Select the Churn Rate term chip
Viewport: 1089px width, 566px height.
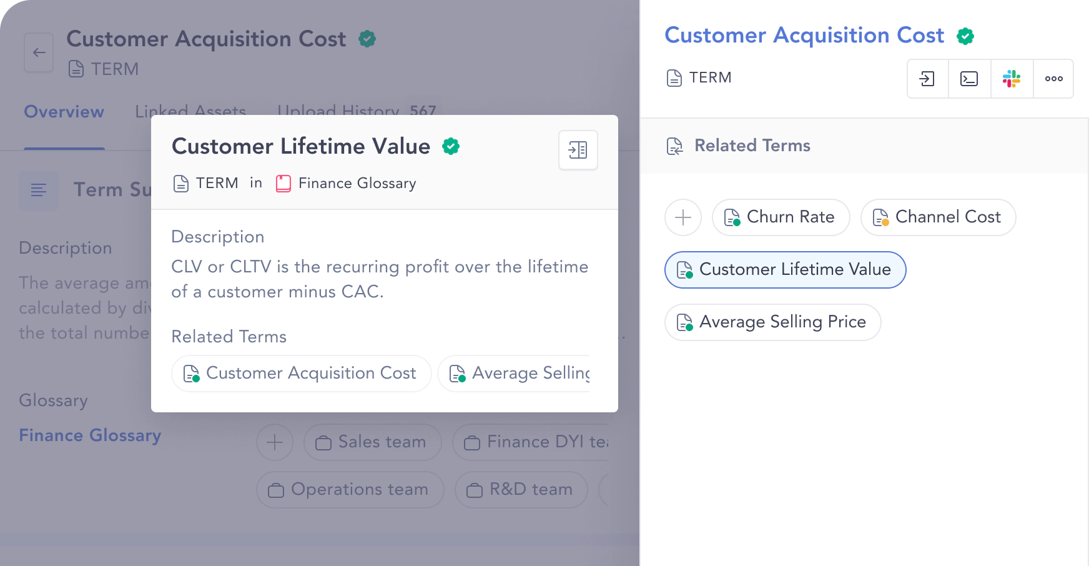781,217
